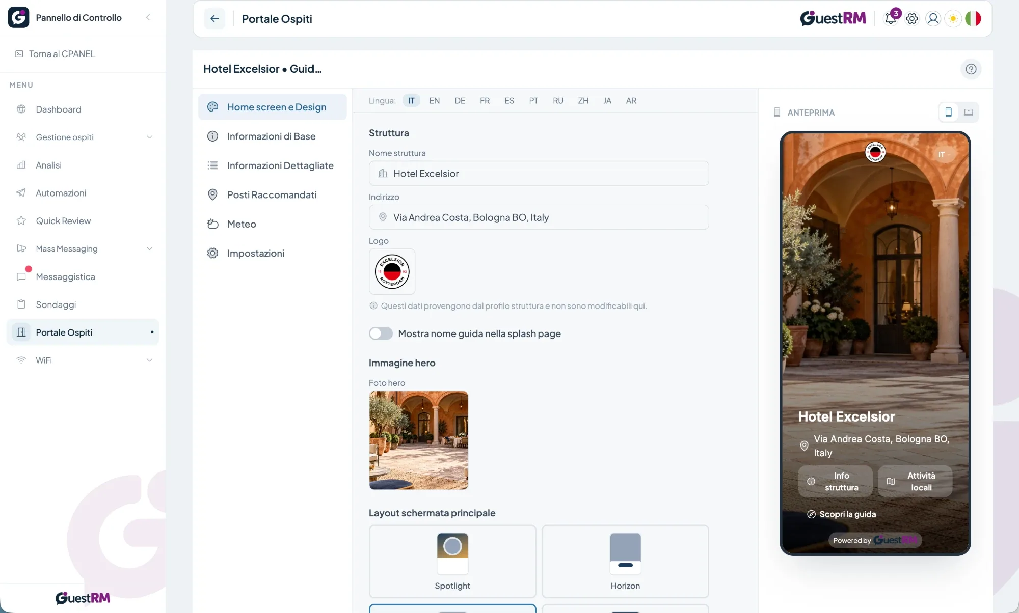Click the Messaggistica chat icon
The height and width of the screenshot is (613, 1019).
point(21,276)
